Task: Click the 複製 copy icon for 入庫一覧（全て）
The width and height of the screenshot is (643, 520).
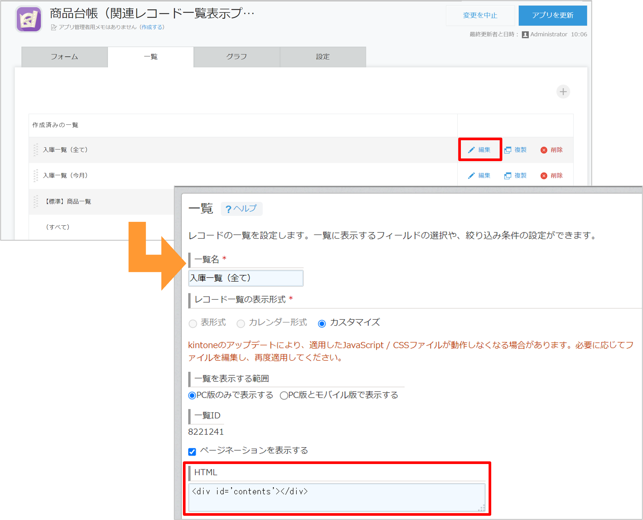Action: point(508,150)
